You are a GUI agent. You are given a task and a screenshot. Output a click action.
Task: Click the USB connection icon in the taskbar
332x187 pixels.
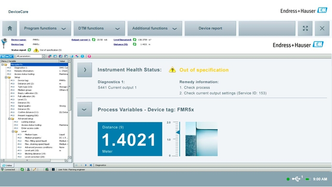point(296,179)
